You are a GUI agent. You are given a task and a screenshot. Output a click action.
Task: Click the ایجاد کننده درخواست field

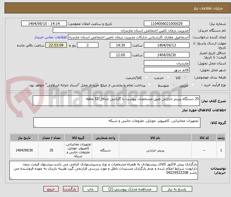[129, 37]
